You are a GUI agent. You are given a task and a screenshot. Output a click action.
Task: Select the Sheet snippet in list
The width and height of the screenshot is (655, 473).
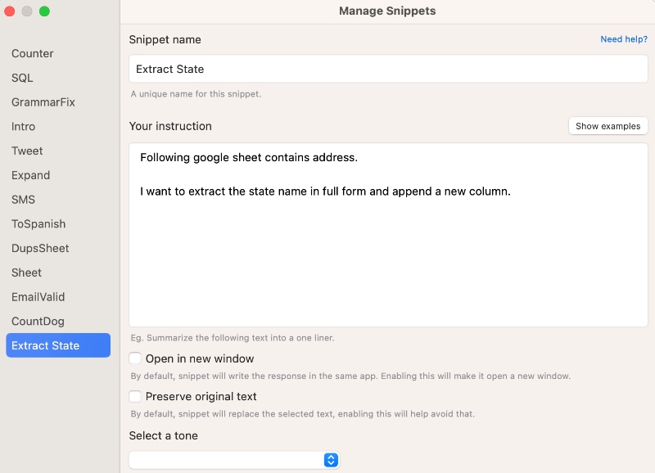click(27, 273)
